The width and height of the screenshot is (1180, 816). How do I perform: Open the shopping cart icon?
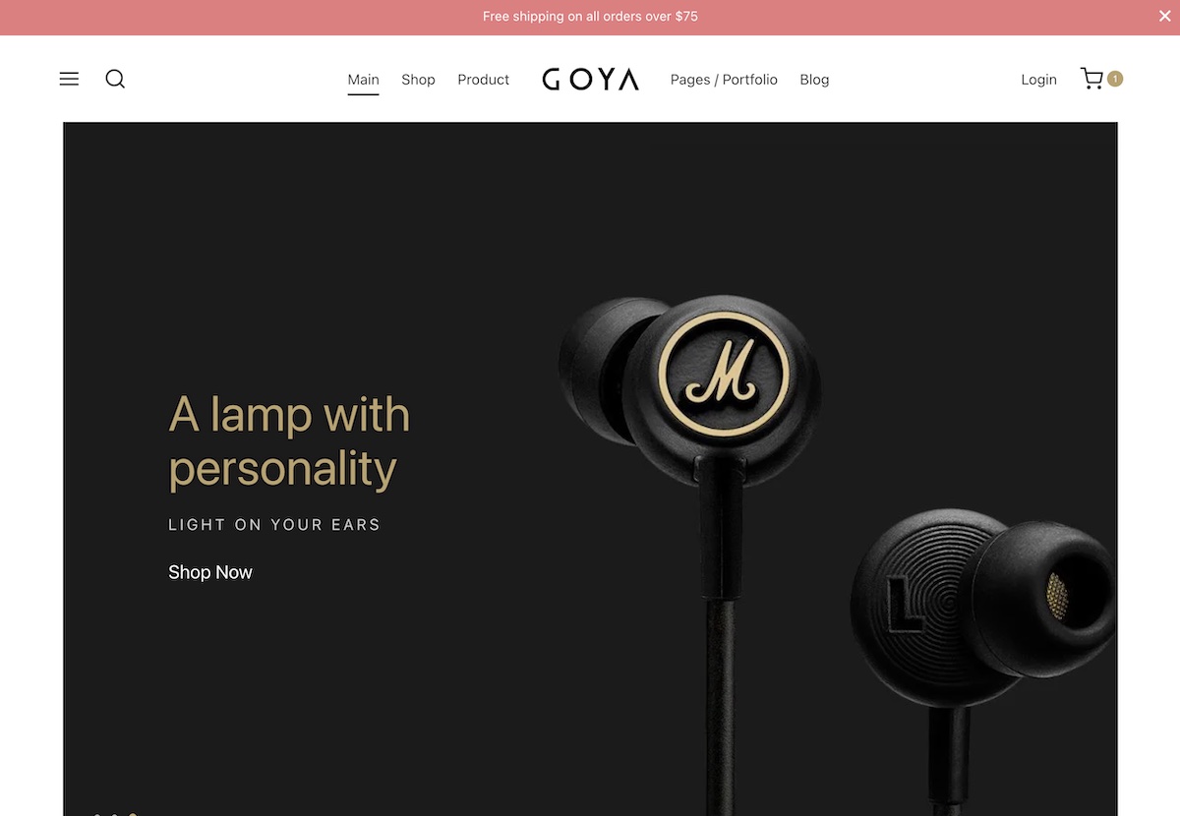point(1091,79)
